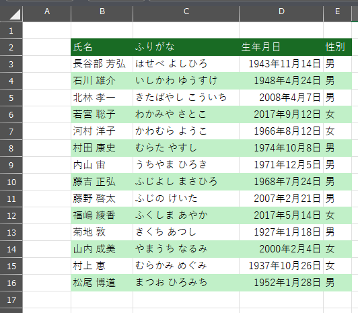The image size is (358, 313).
Task: Select cell with 若宮 聡子
Action: 102,114
